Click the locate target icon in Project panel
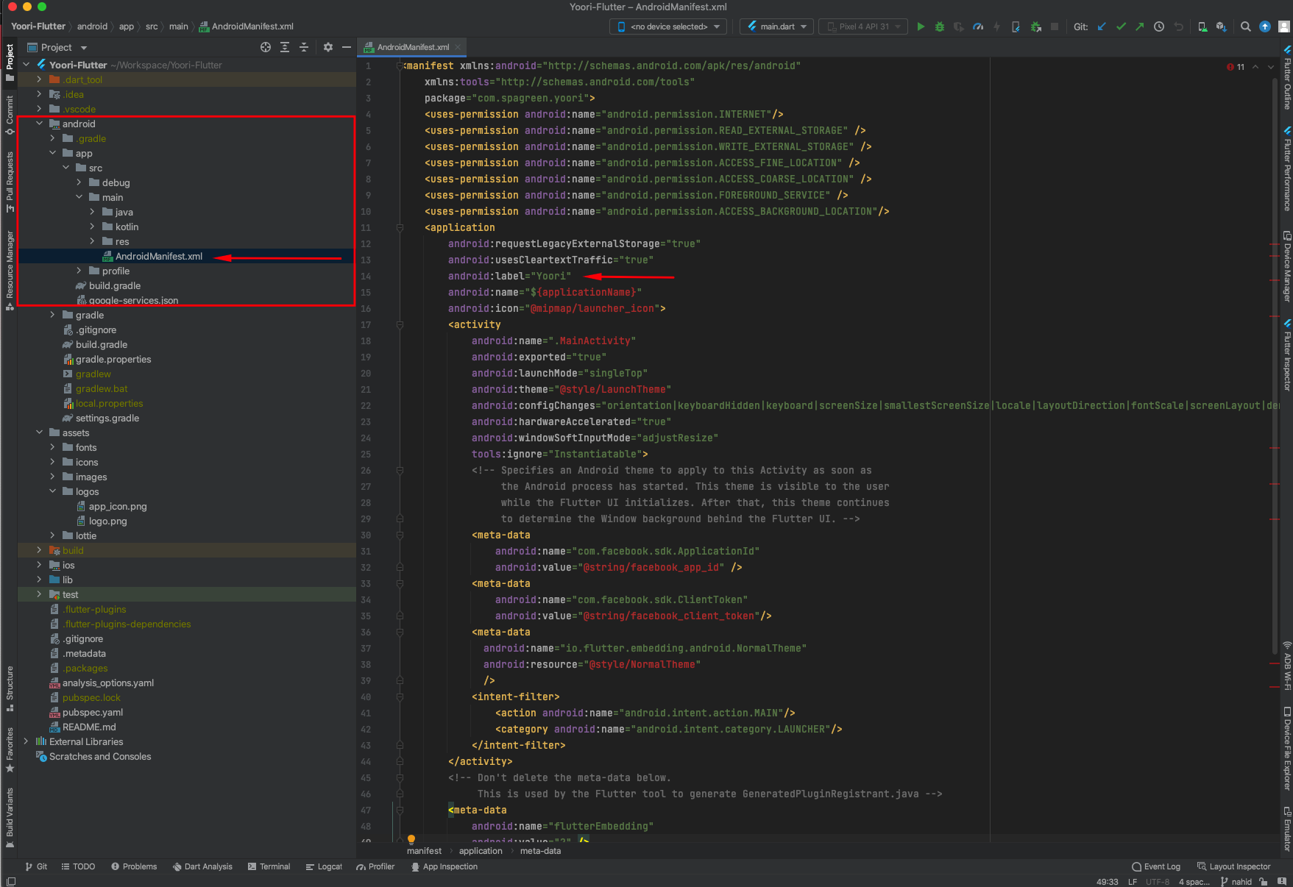Screen dimensions: 1293x887 click(266, 47)
